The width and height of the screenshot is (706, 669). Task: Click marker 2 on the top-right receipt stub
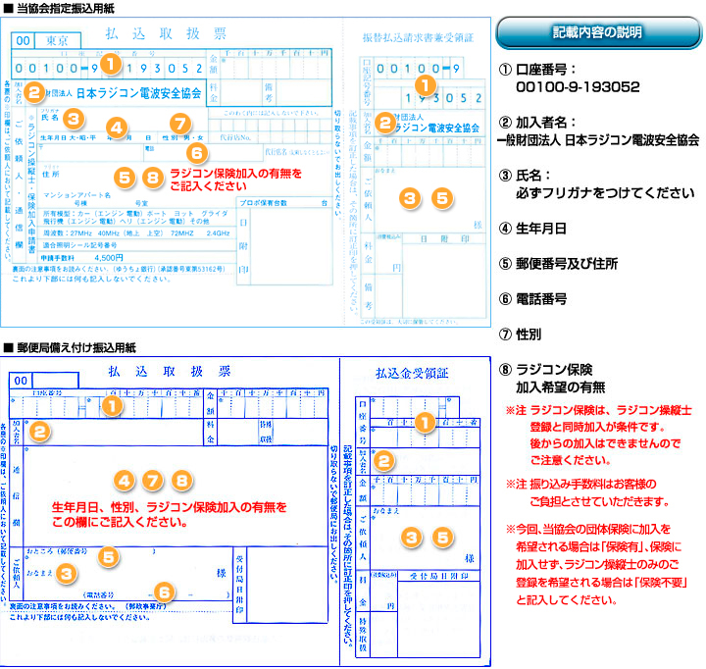pos(385,122)
